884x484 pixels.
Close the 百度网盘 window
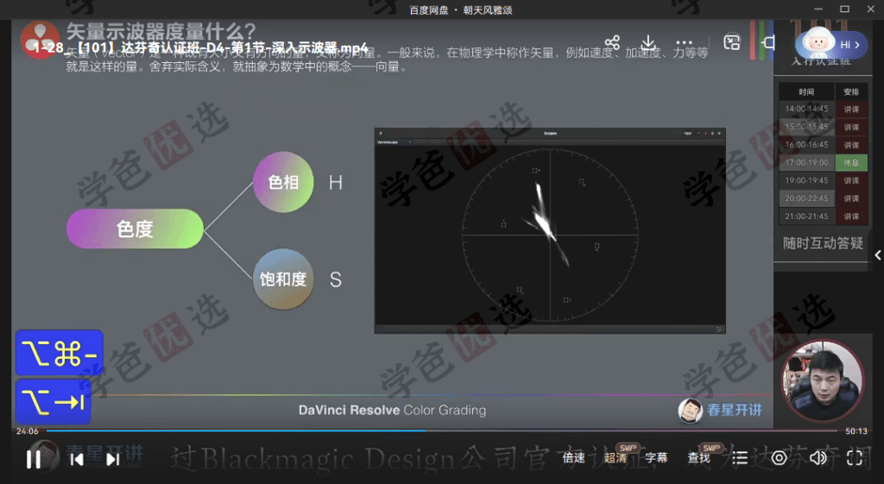click(x=870, y=9)
